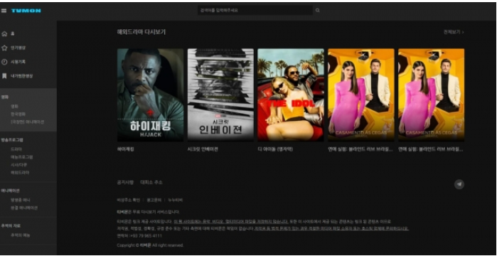Click the 디 아이돌 title text
Viewport: 497px width, 256px height.
point(275,149)
